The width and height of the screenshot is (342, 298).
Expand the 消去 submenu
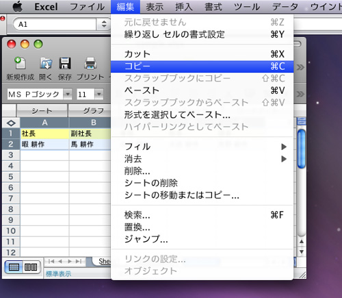coord(202,159)
